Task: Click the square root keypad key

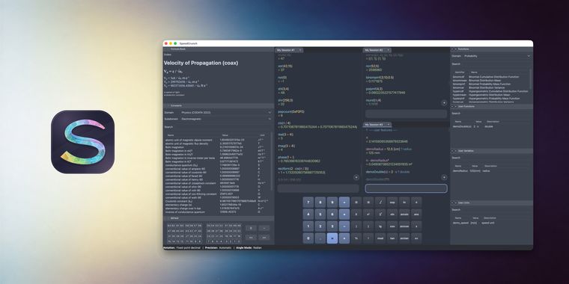Action: 380,202
